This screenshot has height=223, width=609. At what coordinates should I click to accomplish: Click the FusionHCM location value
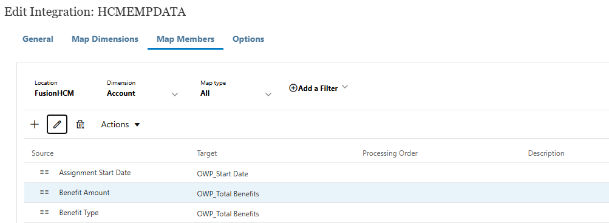pos(54,93)
